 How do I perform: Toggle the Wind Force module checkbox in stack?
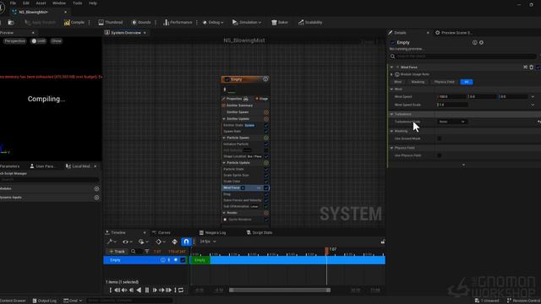(266, 187)
